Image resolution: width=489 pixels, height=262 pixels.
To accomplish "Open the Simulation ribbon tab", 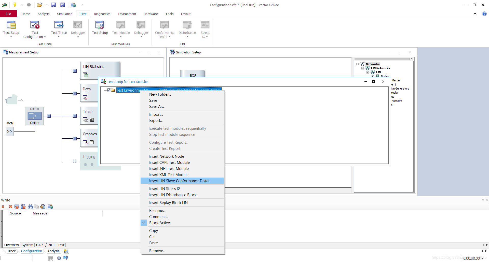I will pyautogui.click(x=64, y=14).
